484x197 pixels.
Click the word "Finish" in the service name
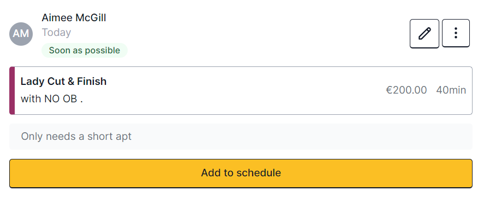pos(92,81)
